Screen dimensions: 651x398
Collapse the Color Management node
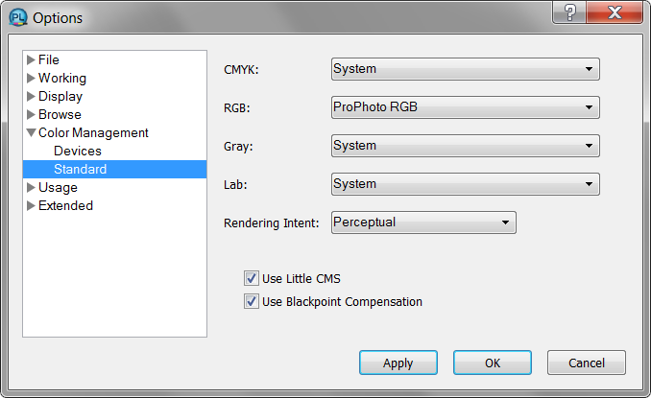pyautogui.click(x=31, y=132)
